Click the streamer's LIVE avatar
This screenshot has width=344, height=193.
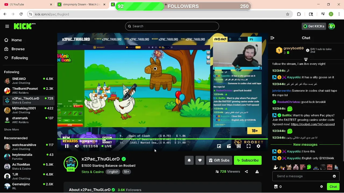71,164
